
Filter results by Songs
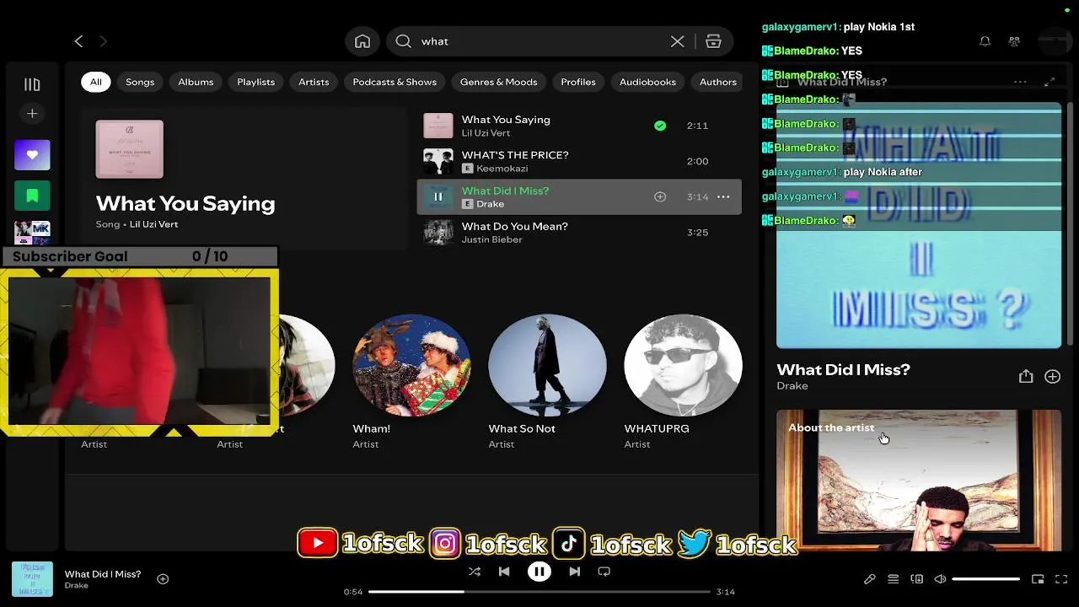[x=140, y=82]
